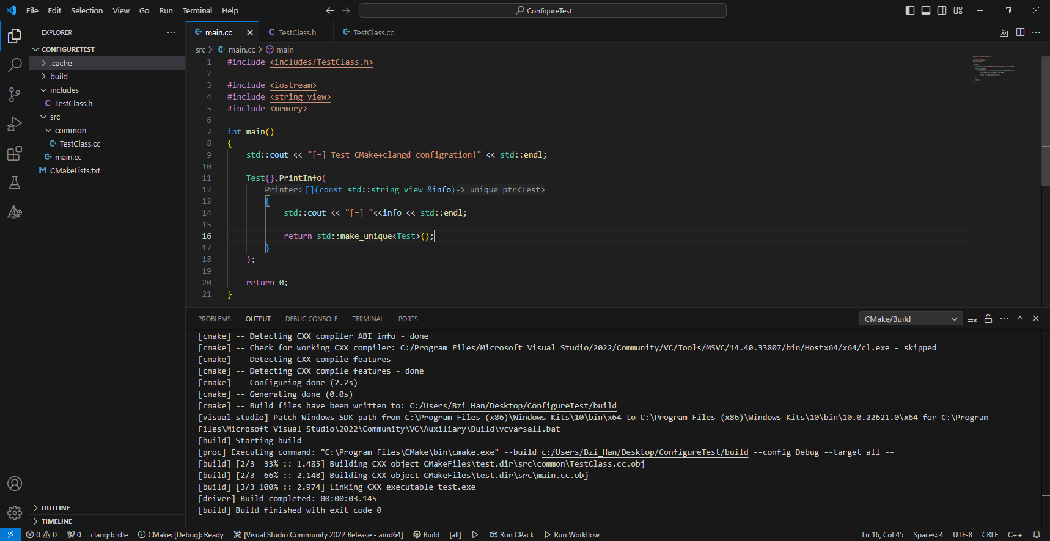
Task: Open the Manage settings gear
Action: point(15,513)
